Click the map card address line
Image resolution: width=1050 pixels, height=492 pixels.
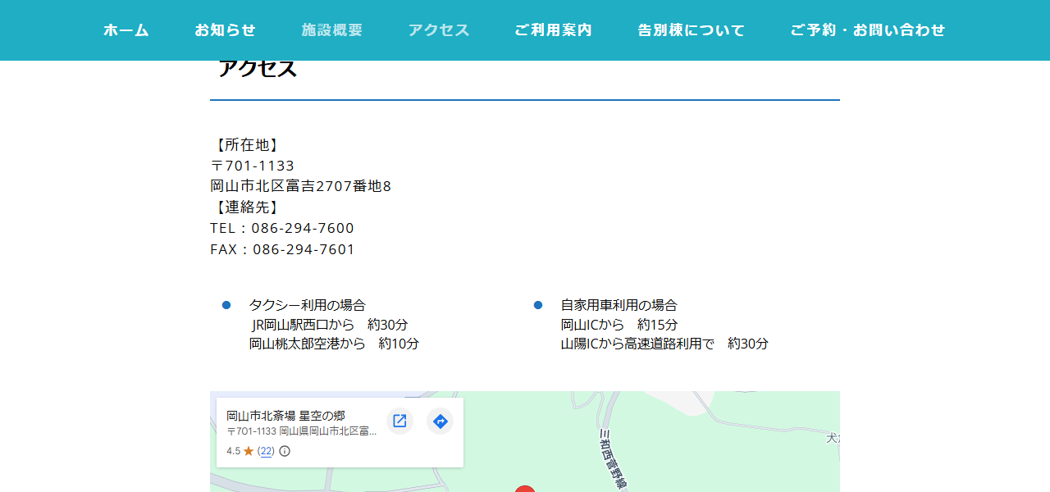tap(302, 431)
